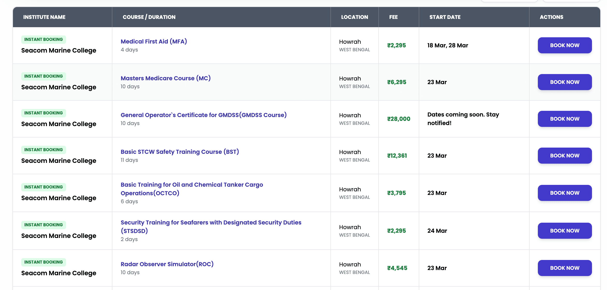This screenshot has width=607, height=290.
Task: Open General Operator's Certificate for GMDSS link
Action: 204,115
